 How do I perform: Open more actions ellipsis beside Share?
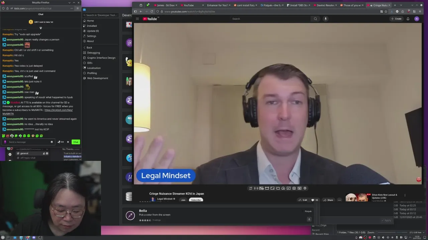click(x=339, y=200)
